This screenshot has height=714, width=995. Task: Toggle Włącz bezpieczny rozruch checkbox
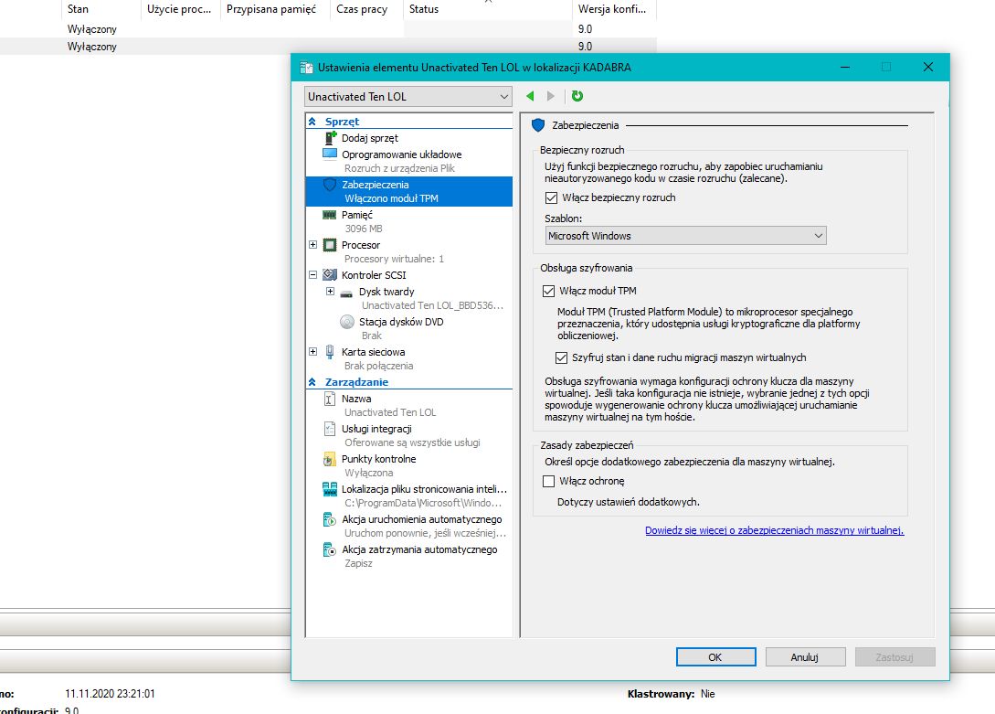pyautogui.click(x=551, y=198)
